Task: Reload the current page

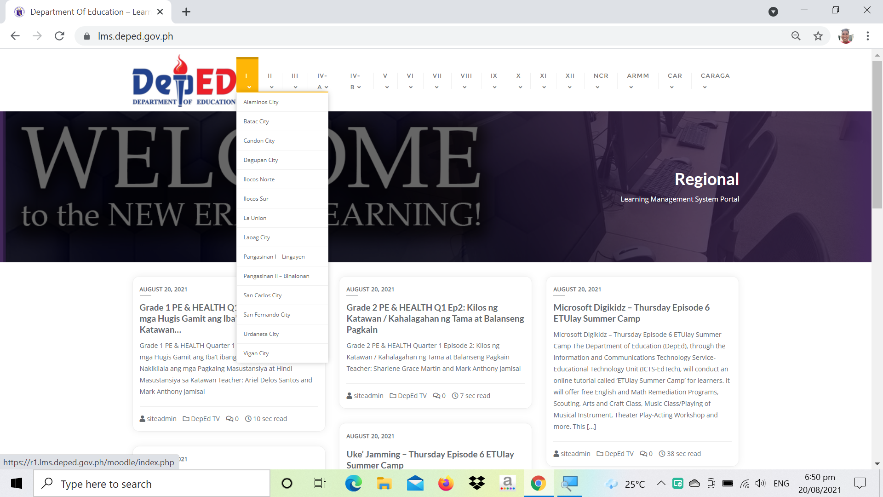Action: (x=59, y=35)
